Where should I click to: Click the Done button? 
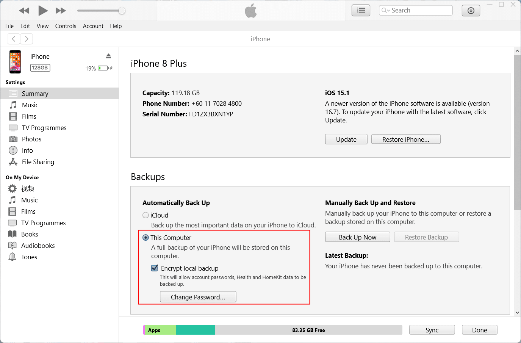[480, 330]
